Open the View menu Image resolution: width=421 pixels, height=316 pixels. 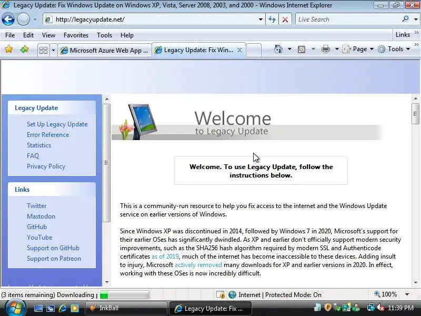(x=48, y=35)
